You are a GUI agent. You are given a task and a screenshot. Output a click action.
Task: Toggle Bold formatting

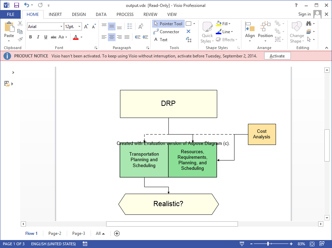tap(30, 37)
